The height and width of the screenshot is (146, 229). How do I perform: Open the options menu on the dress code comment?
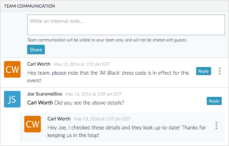pyautogui.click(x=219, y=71)
